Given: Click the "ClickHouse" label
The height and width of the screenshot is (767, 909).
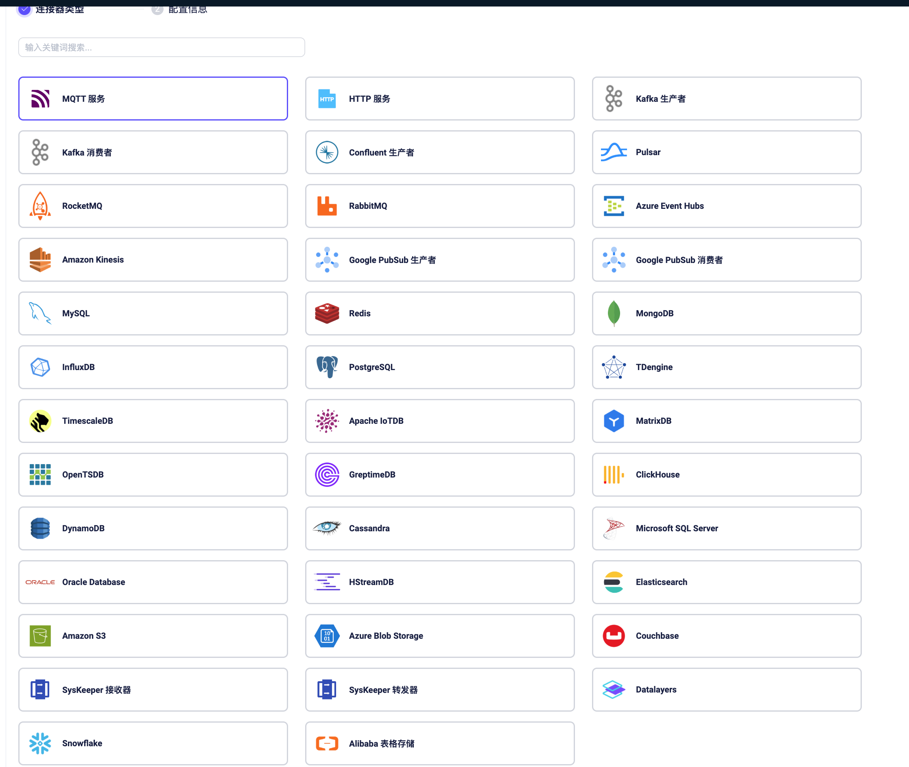Looking at the screenshot, I should (658, 474).
